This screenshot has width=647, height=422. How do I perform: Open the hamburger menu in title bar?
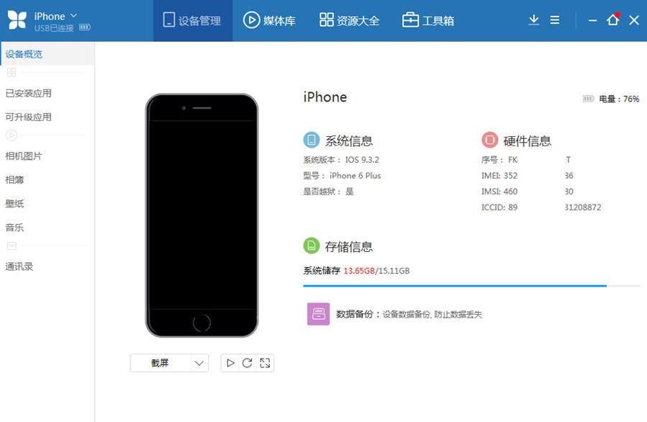[x=555, y=20]
